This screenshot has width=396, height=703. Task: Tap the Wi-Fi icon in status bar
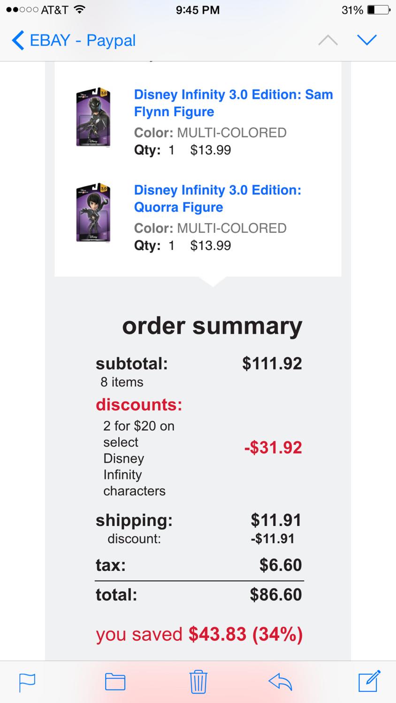(79, 10)
